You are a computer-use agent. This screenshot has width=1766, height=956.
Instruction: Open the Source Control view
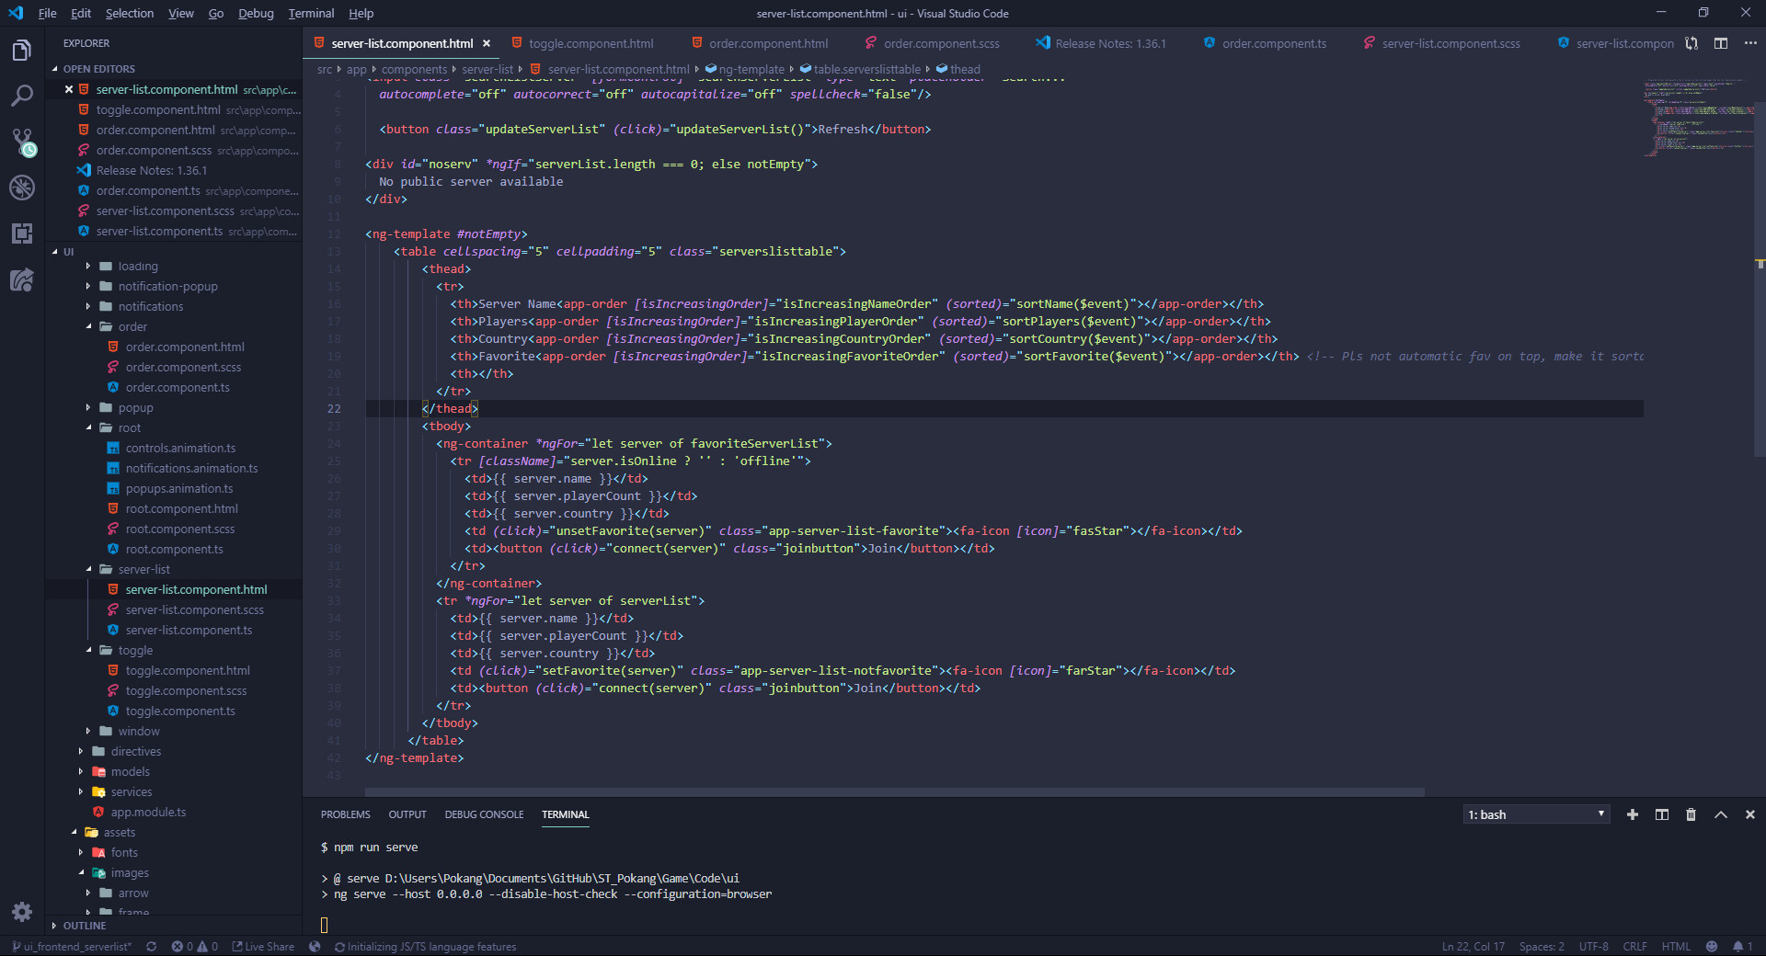point(22,142)
